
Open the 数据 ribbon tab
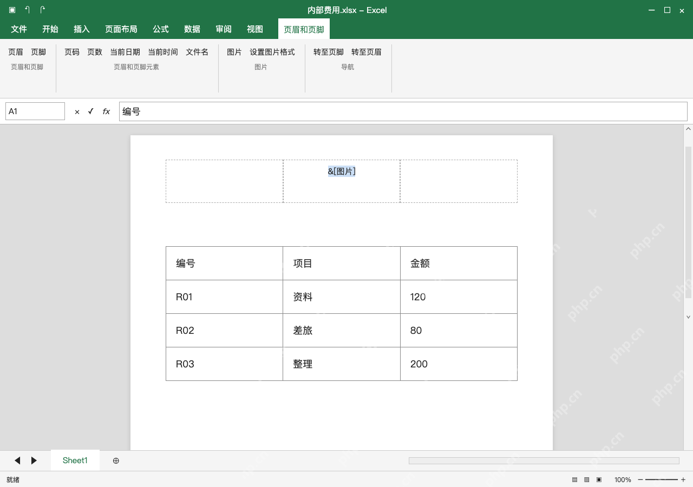coord(192,29)
